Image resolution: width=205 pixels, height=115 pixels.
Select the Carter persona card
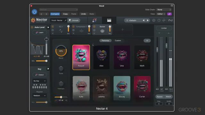pyautogui.click(x=142, y=88)
